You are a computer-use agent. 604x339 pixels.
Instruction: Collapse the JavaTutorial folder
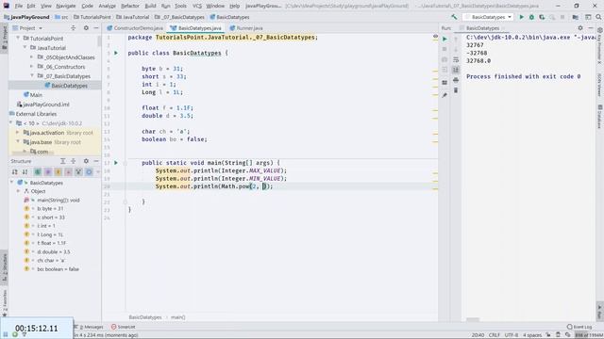pos(25,48)
